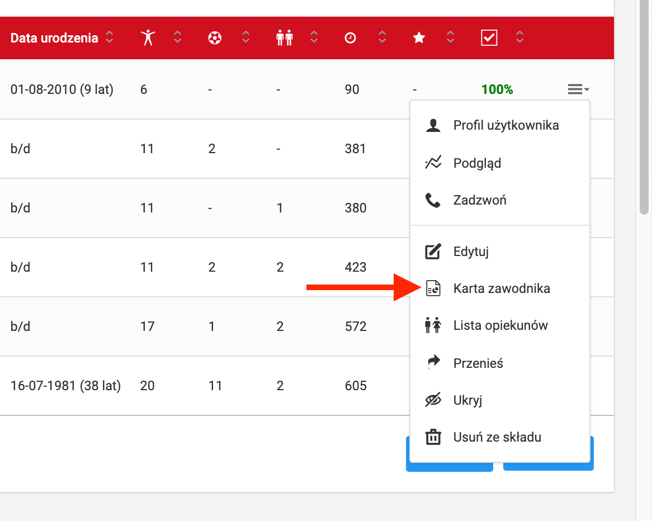Viewport: 652px width, 521px height.
Task: Click Przenieś to move the player
Action: [x=478, y=363]
